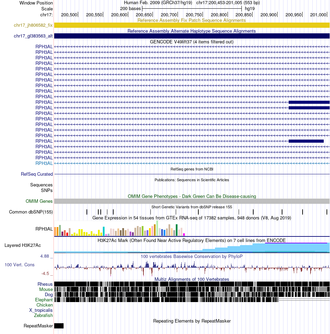Image resolution: width=330 pixels, height=334 pixels.
Task: Click the 100 Vert. Cons track label
Action: coord(19,265)
